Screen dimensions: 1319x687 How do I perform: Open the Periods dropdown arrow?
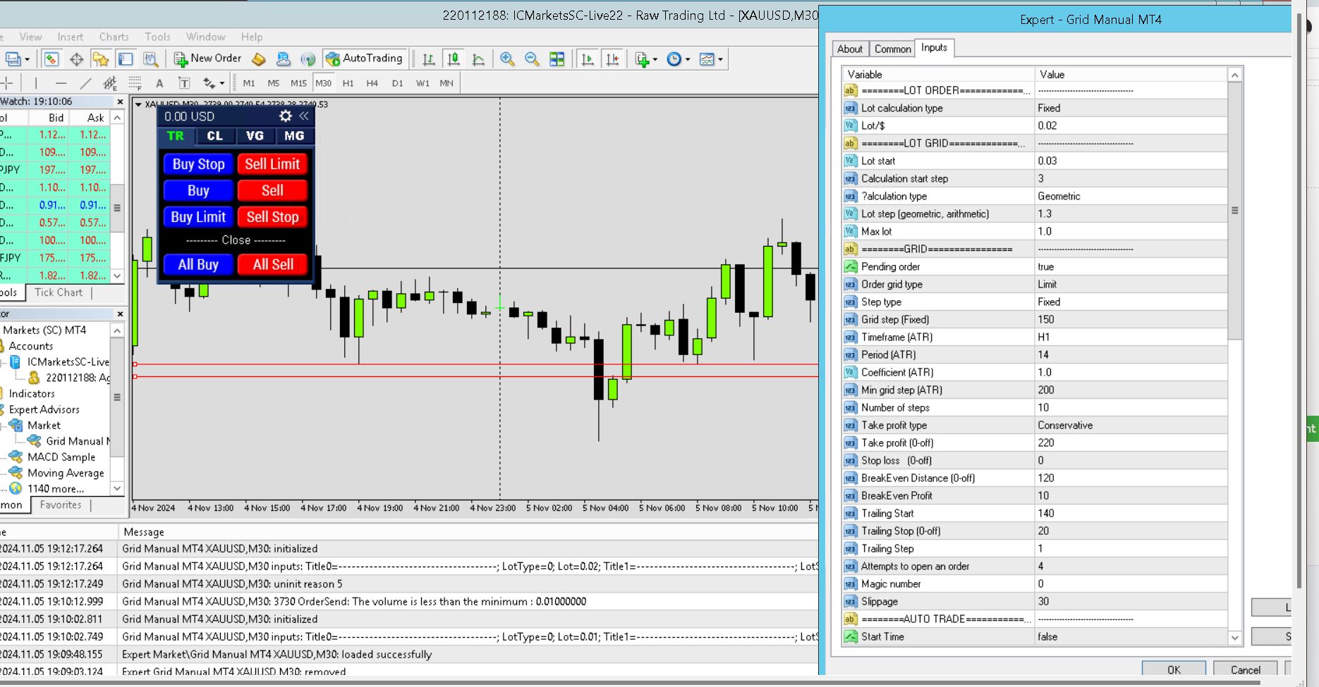click(x=688, y=59)
